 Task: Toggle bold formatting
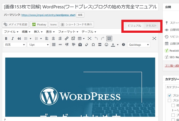(6, 38)
